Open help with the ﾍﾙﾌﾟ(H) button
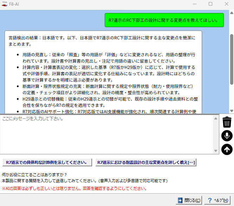 pos(217,200)
